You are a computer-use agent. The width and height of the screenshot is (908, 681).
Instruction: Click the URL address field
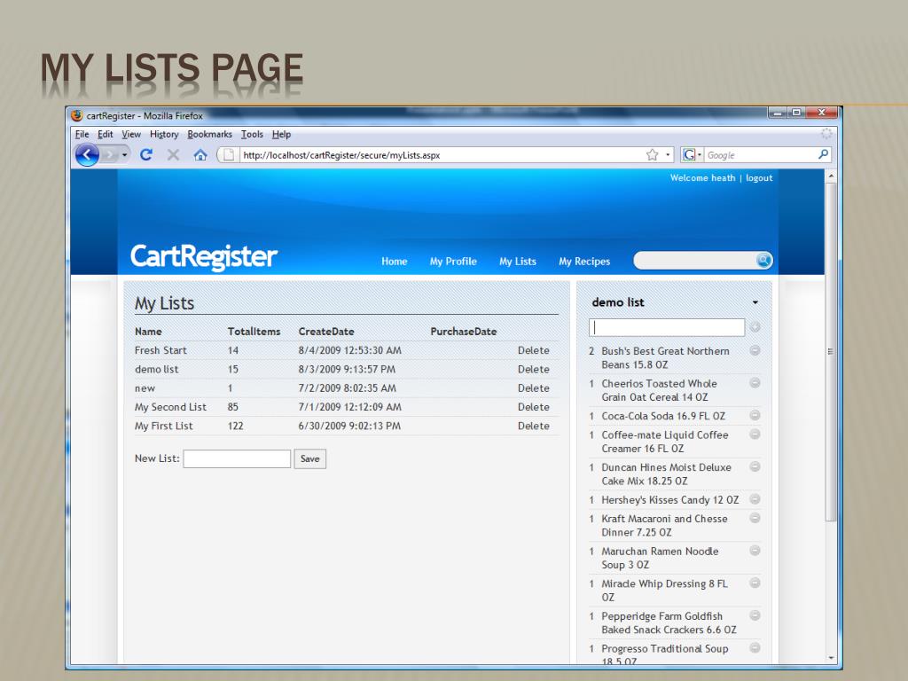click(440, 155)
